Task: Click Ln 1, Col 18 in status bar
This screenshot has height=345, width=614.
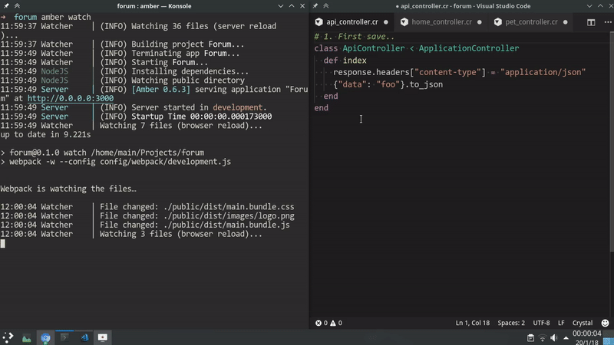Action: pyautogui.click(x=472, y=323)
